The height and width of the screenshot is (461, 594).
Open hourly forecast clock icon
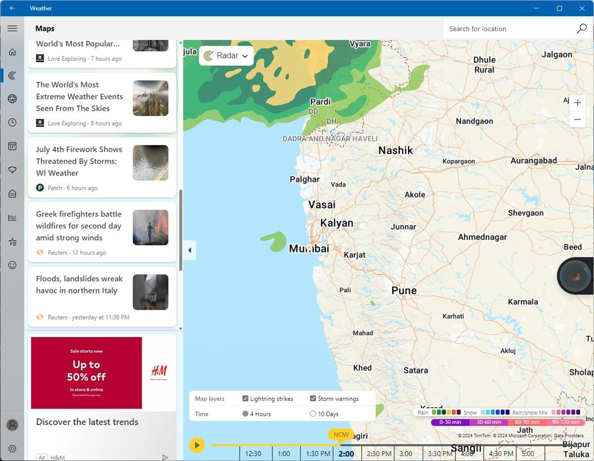[12, 123]
